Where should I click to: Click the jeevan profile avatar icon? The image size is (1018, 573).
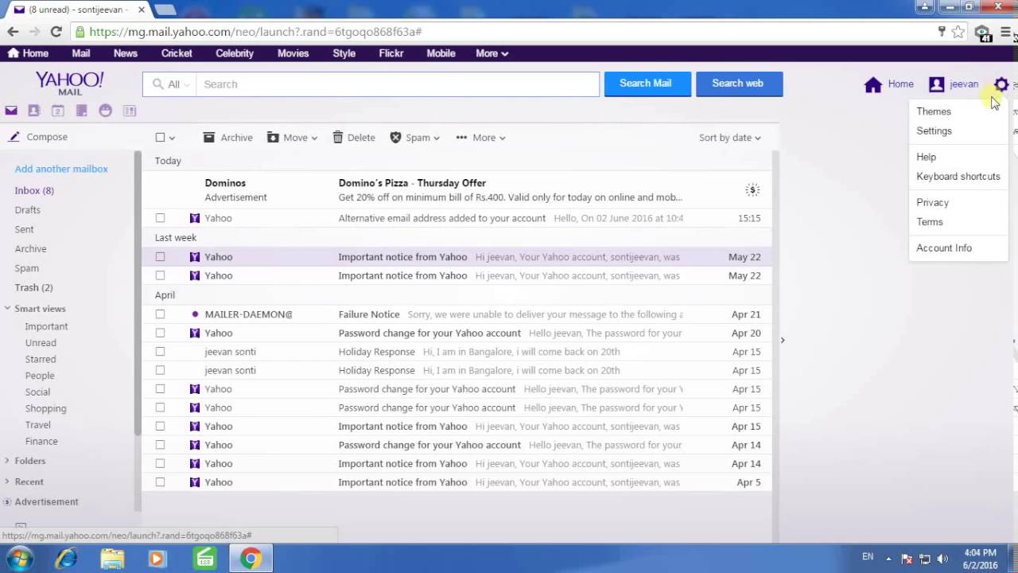pos(937,84)
